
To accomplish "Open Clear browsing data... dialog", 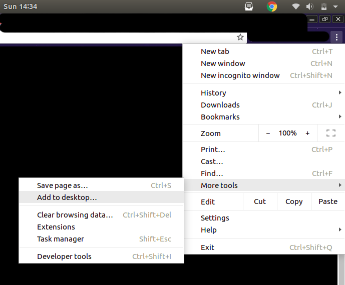I will tap(101, 215).
